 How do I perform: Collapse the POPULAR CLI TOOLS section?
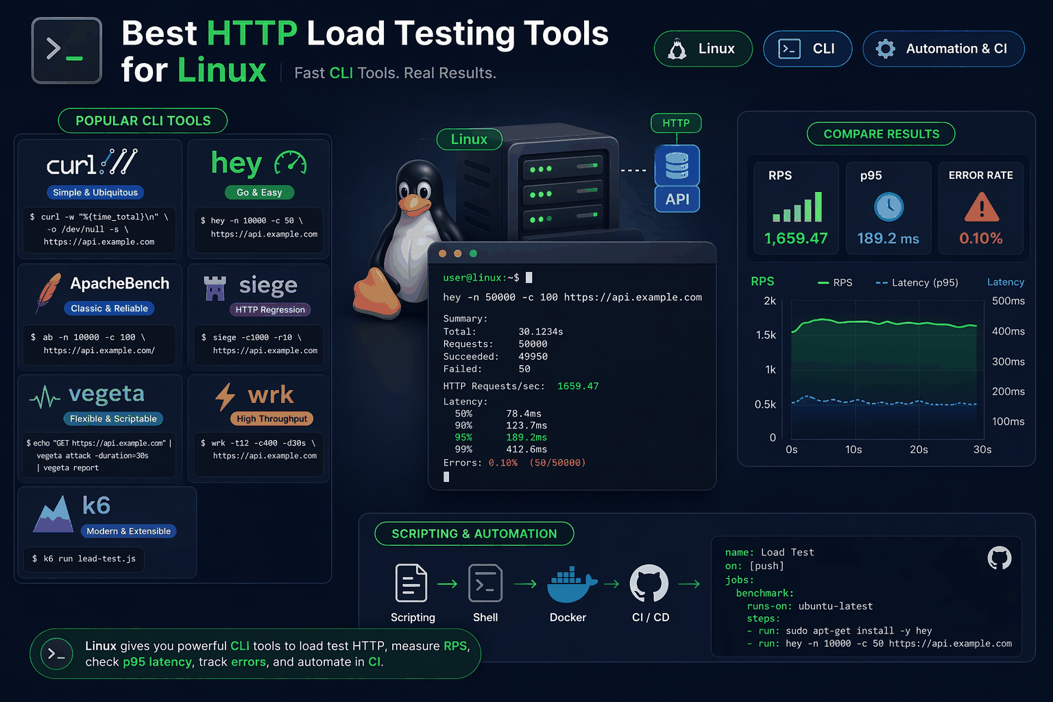[142, 121]
